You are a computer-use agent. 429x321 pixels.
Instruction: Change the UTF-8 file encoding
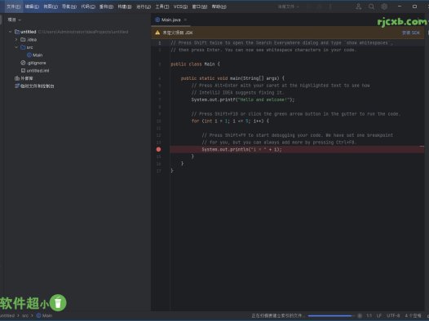(x=393, y=316)
